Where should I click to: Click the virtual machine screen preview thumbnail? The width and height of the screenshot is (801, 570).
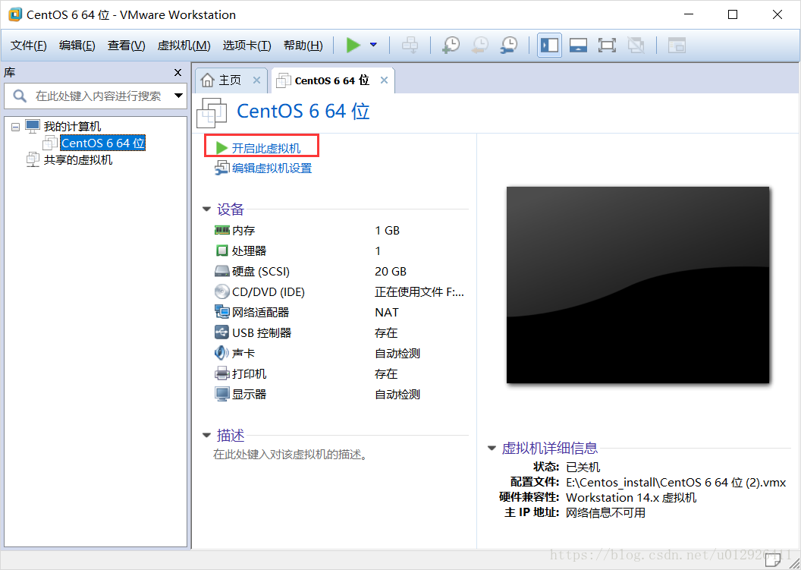(637, 285)
